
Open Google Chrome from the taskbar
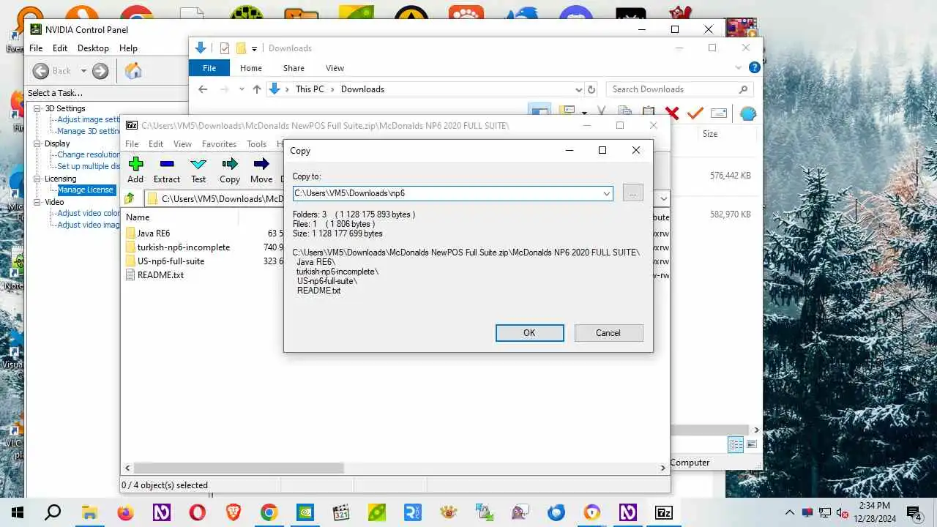coord(269,512)
